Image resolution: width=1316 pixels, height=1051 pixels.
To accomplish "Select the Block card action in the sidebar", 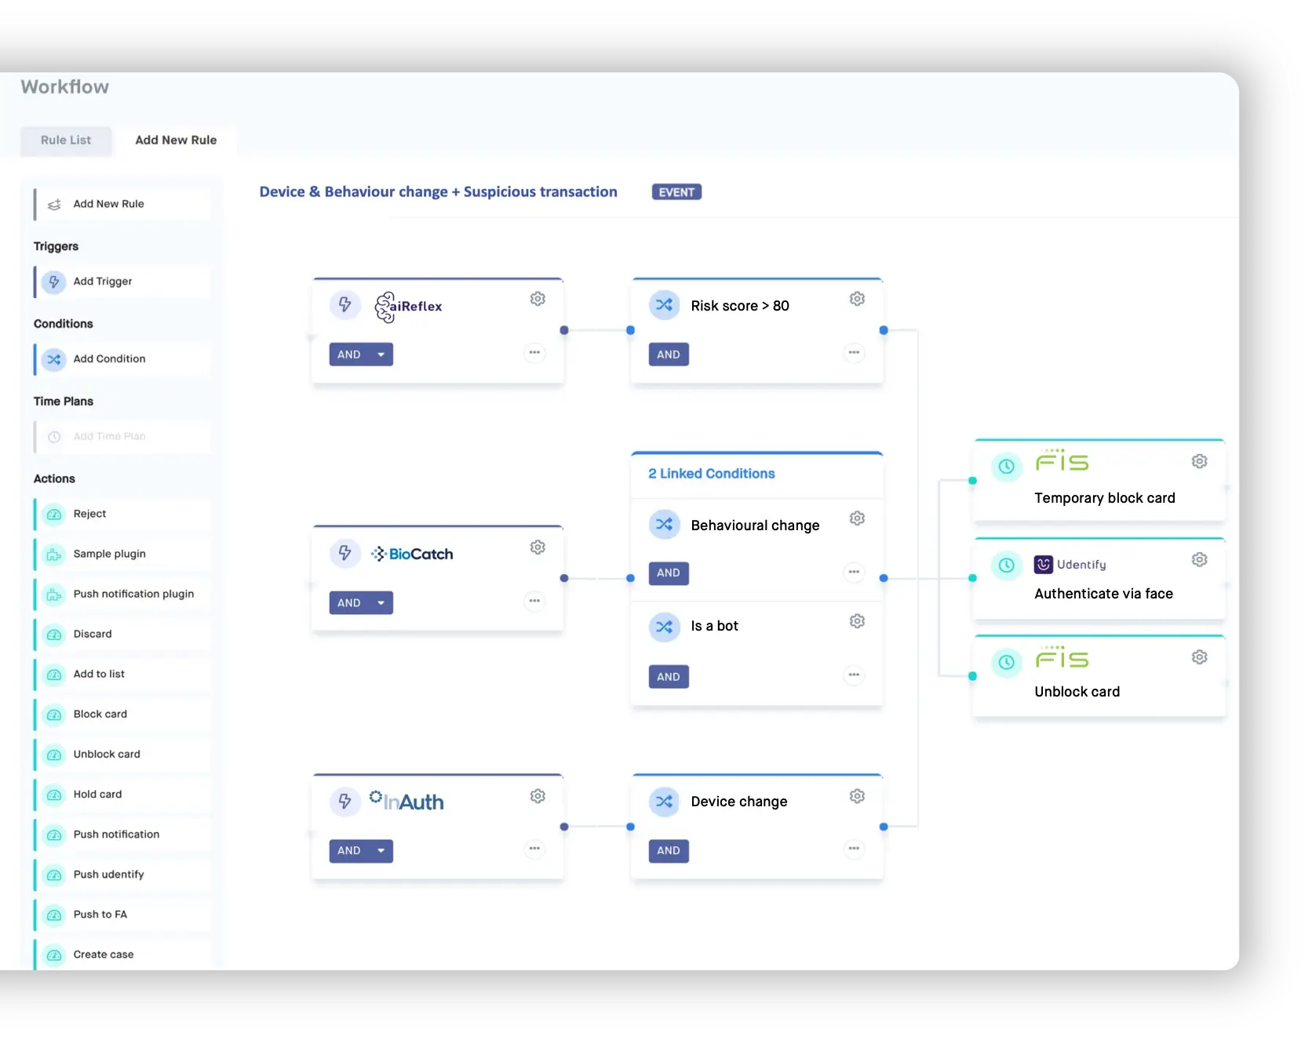I will pos(100,714).
